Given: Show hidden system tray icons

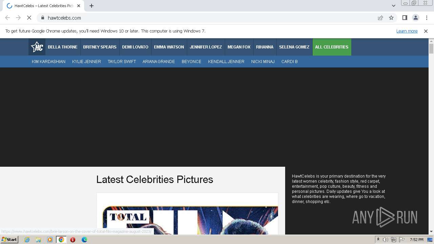Looking at the screenshot, I should tap(378, 240).
